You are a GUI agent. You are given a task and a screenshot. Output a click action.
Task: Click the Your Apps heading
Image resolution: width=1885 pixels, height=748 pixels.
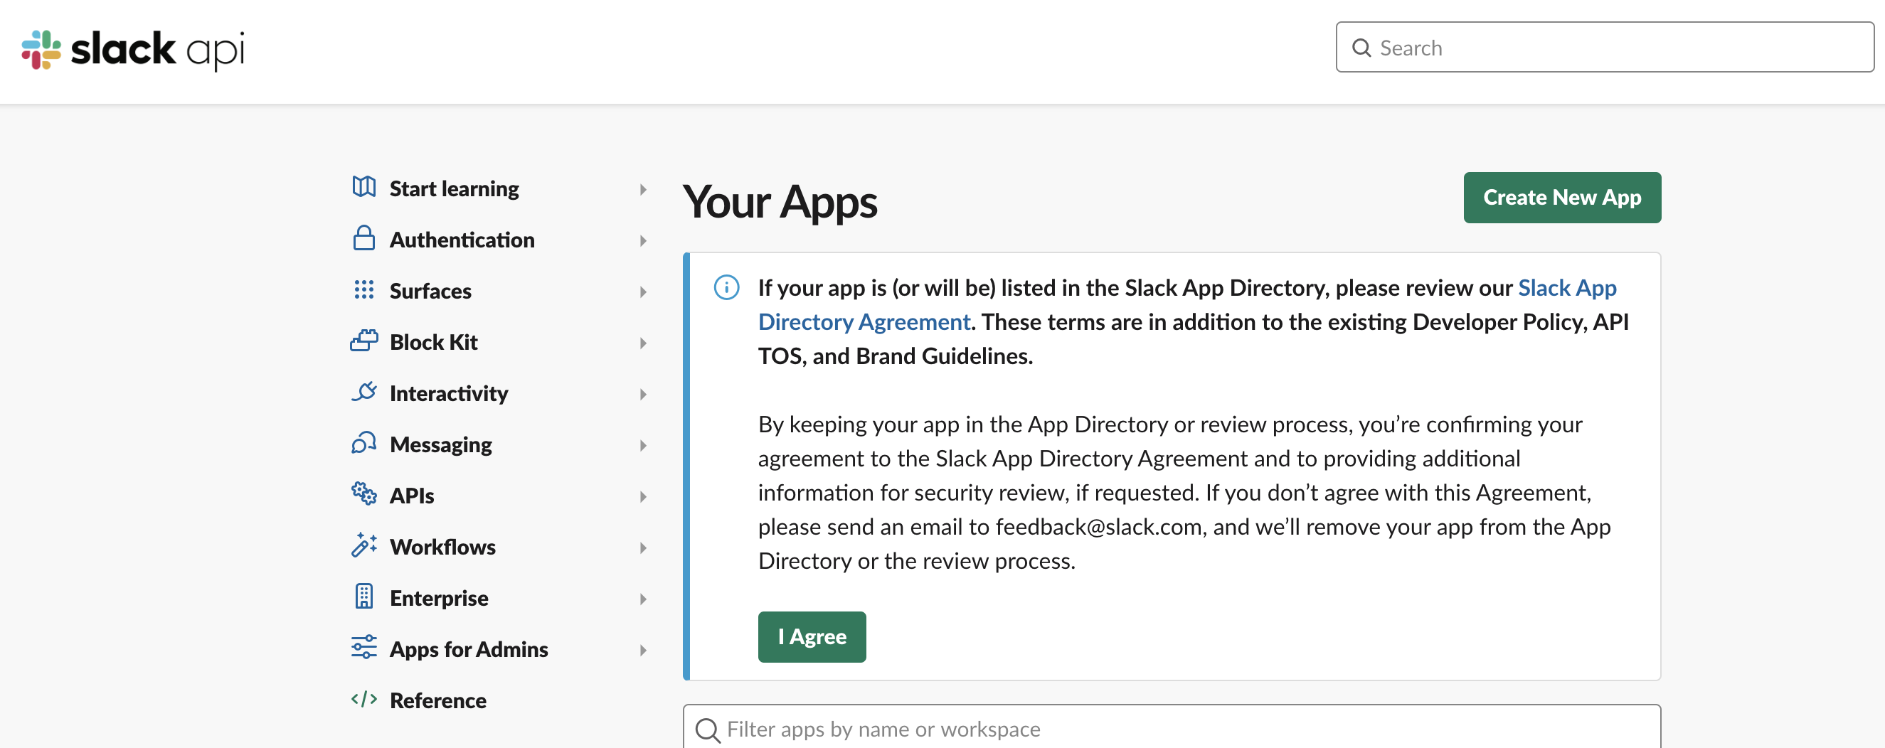pyautogui.click(x=780, y=202)
